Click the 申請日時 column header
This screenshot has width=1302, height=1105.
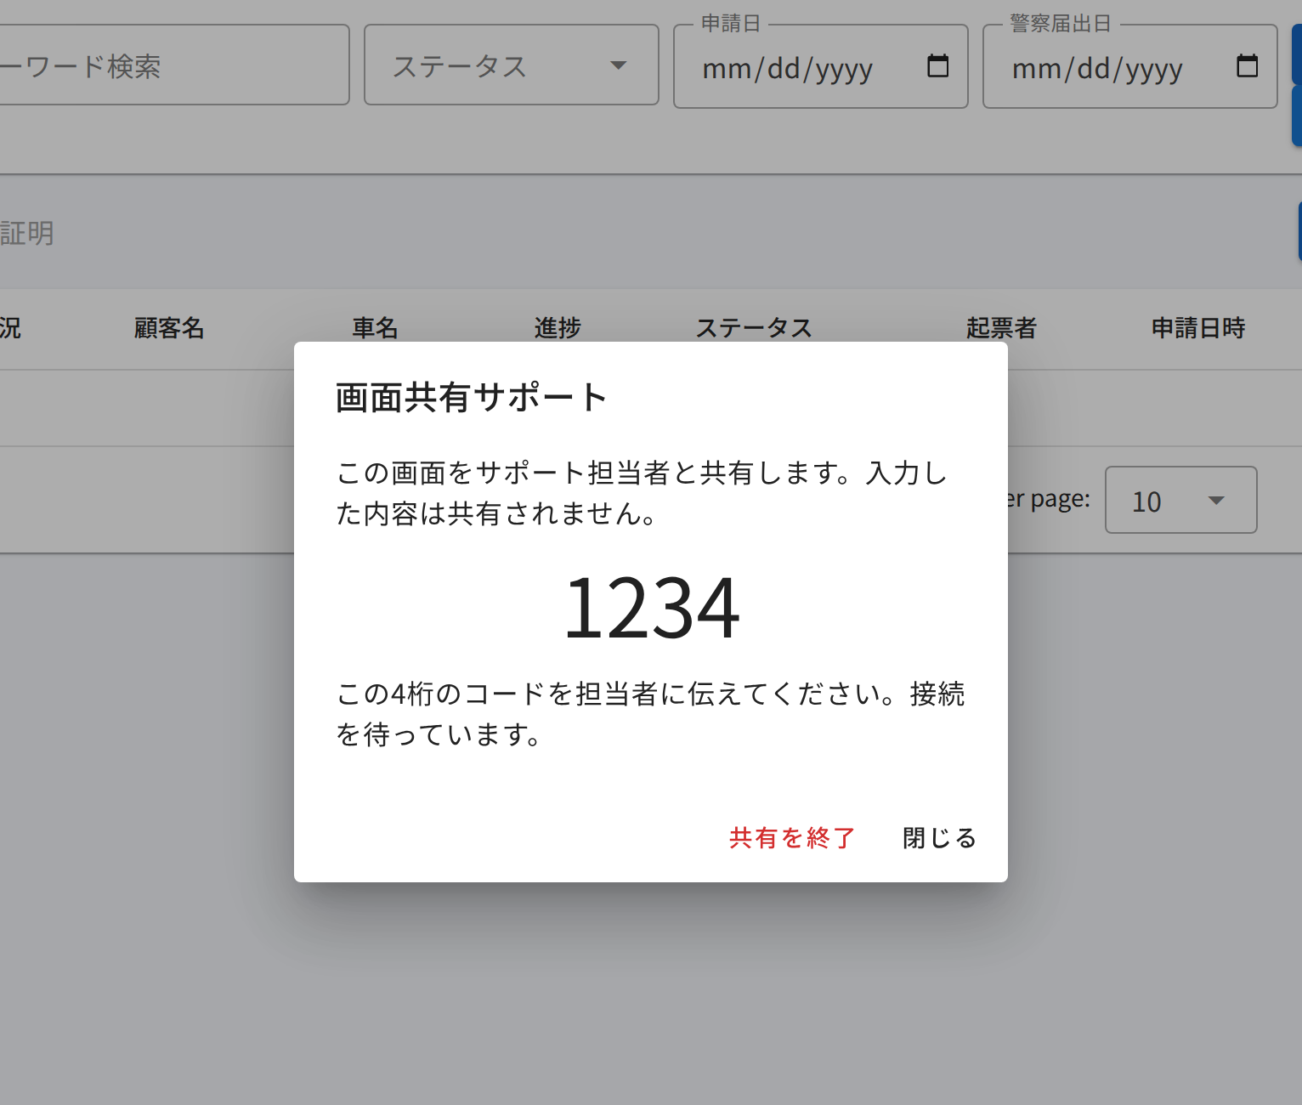[x=1198, y=328]
